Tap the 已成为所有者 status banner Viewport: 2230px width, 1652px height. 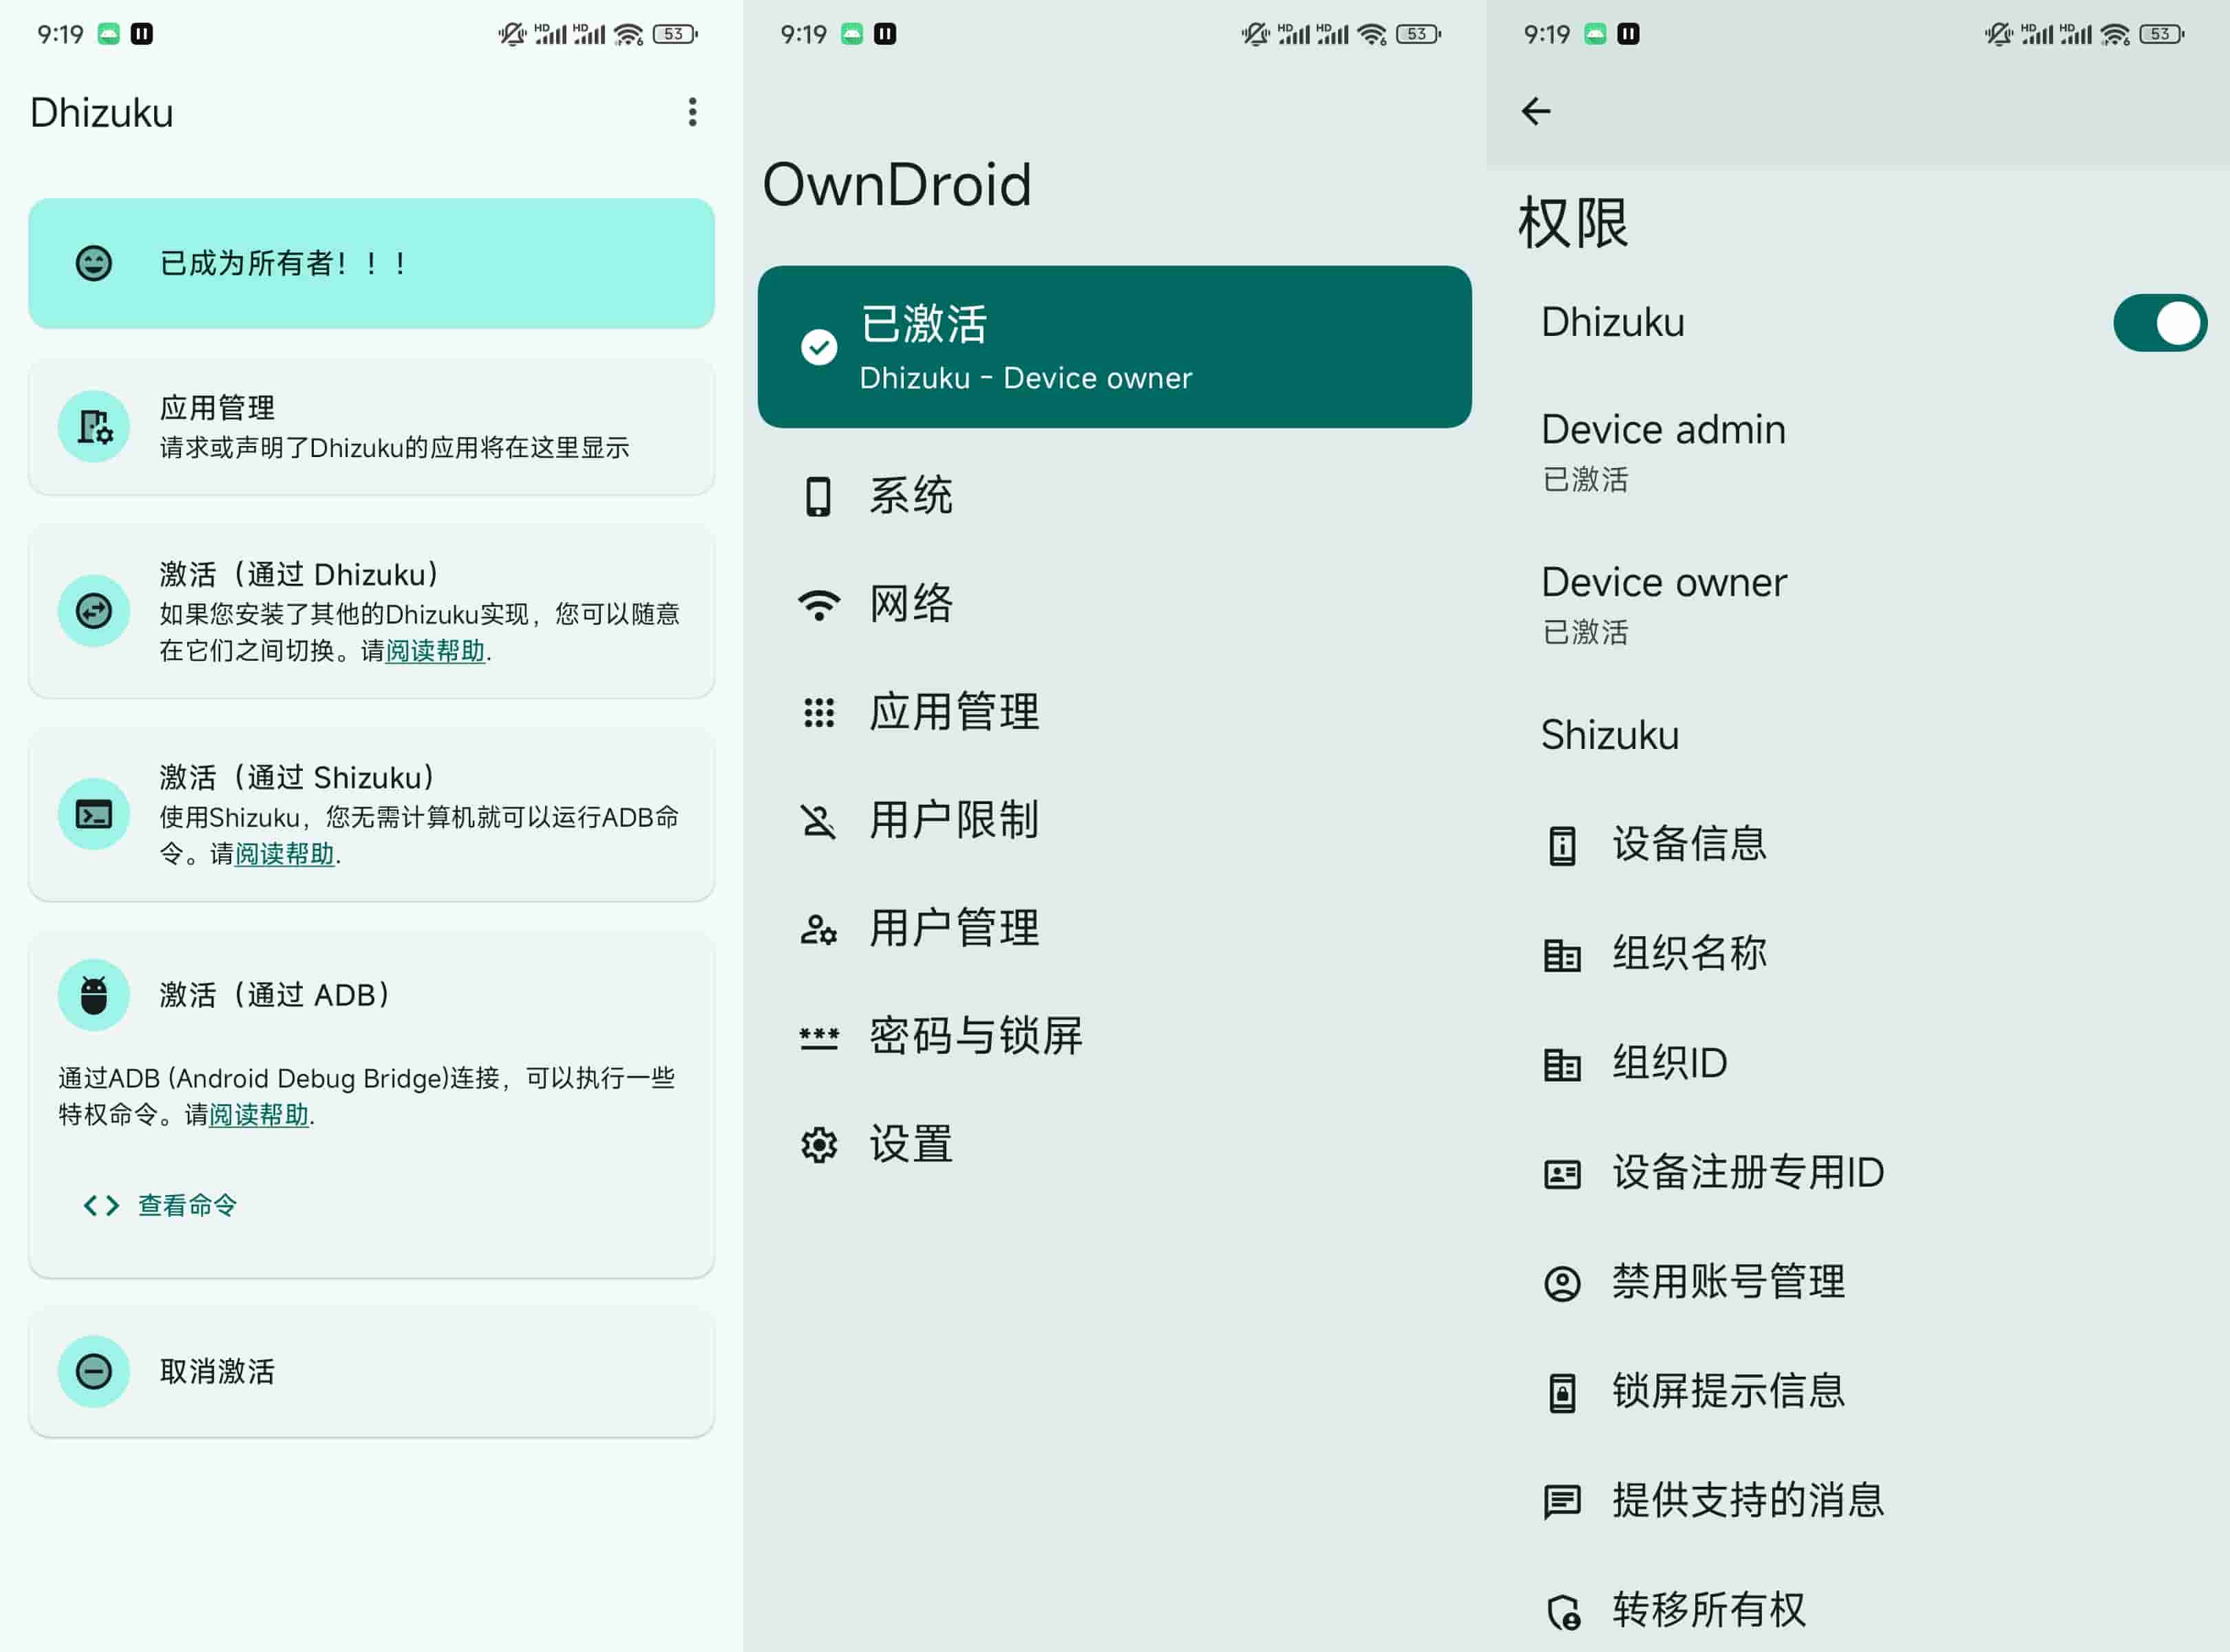click(x=371, y=263)
